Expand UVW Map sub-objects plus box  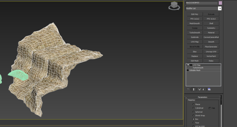[191, 65]
